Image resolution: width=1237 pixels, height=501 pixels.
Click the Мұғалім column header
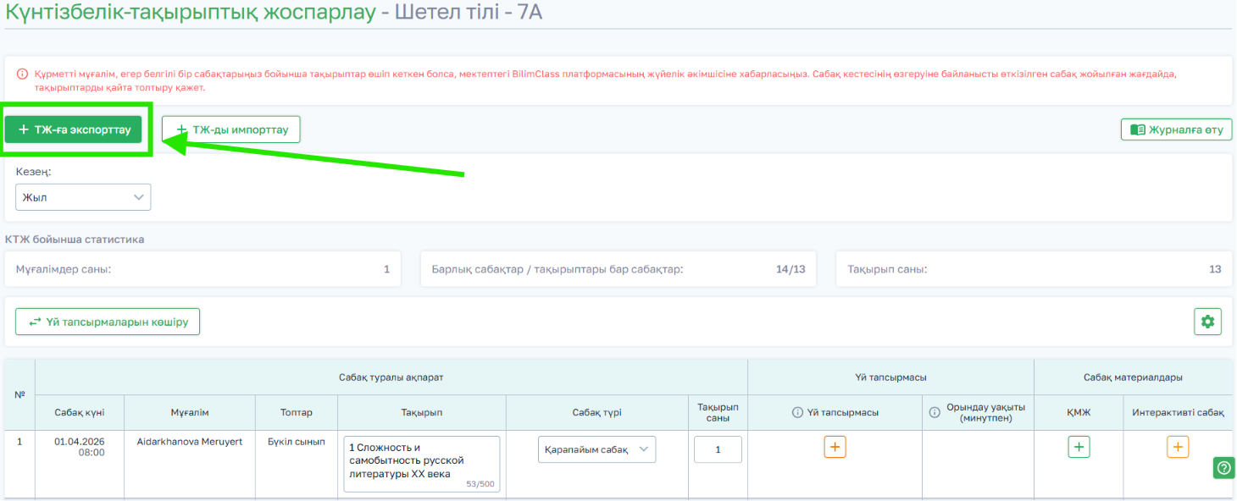tap(190, 413)
